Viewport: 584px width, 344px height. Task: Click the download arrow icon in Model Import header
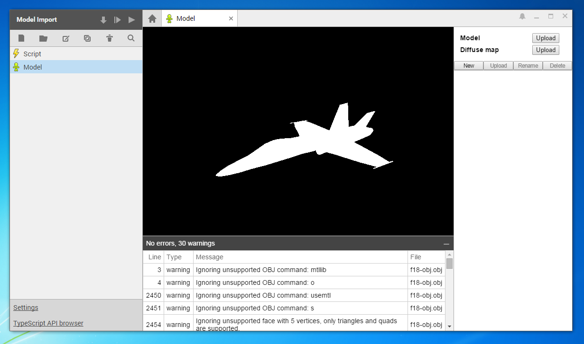pyautogui.click(x=103, y=20)
